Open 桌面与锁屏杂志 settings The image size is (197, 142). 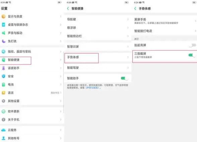tap(32, 25)
